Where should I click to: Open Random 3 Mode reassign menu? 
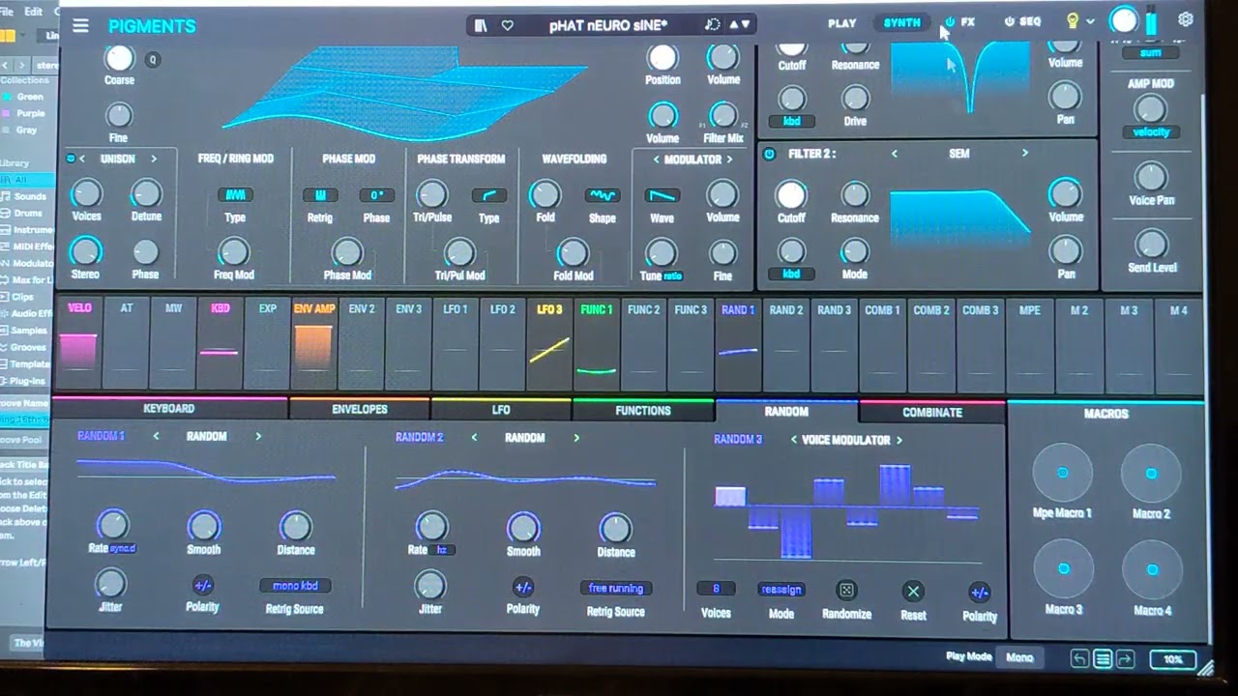pos(781,590)
